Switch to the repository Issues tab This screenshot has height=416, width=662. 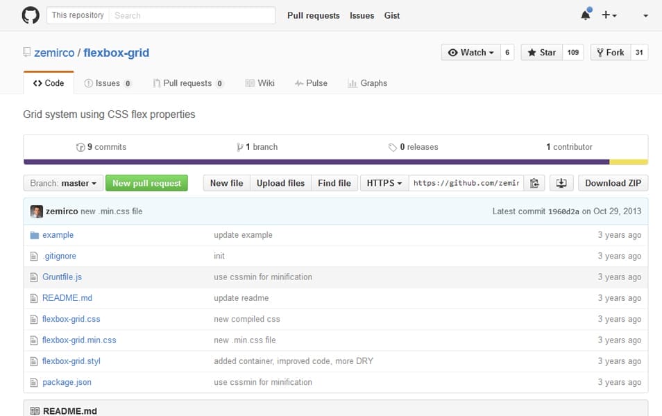coord(108,83)
